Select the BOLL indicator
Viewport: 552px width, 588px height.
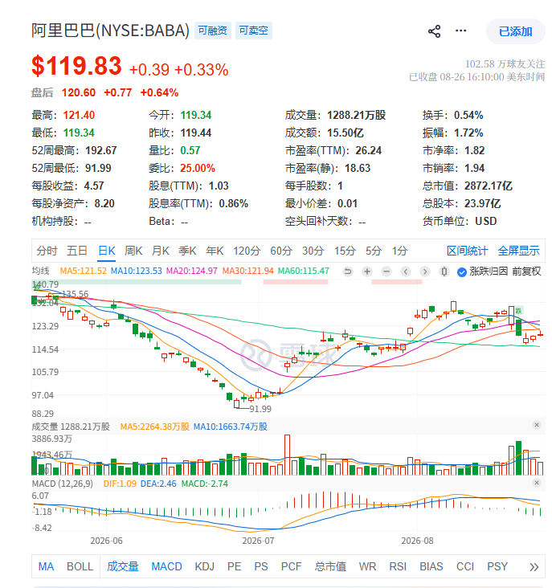pyautogui.click(x=80, y=566)
